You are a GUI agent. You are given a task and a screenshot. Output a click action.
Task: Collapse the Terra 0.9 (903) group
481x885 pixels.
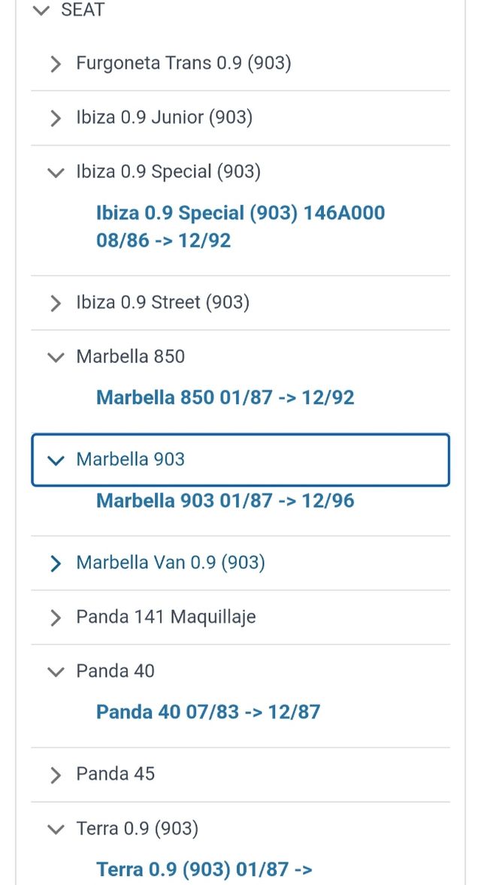tap(55, 829)
